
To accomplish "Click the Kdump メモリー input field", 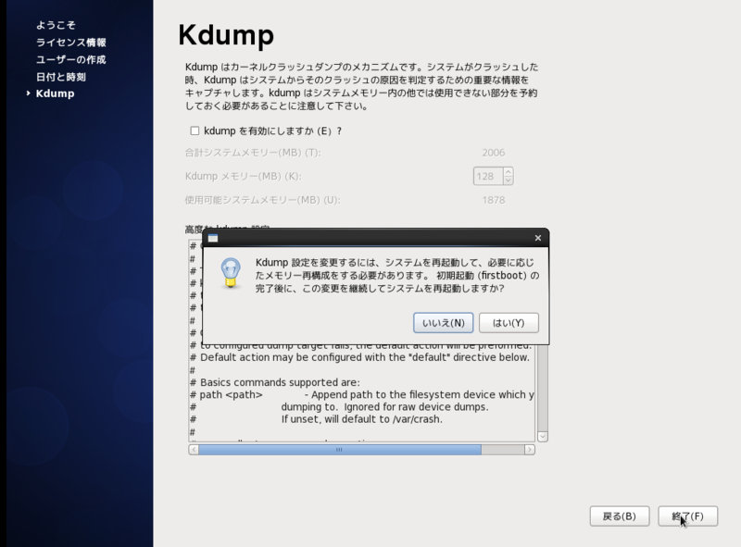I will [488, 176].
